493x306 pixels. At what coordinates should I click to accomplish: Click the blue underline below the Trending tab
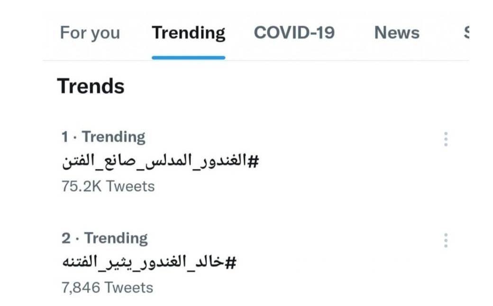click(x=188, y=58)
